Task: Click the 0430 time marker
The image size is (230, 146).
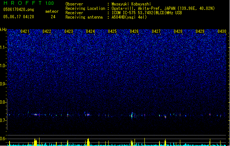Action: 222,31
